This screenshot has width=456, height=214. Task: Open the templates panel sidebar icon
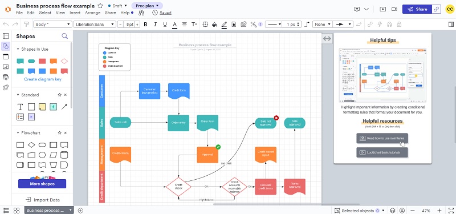click(6, 36)
